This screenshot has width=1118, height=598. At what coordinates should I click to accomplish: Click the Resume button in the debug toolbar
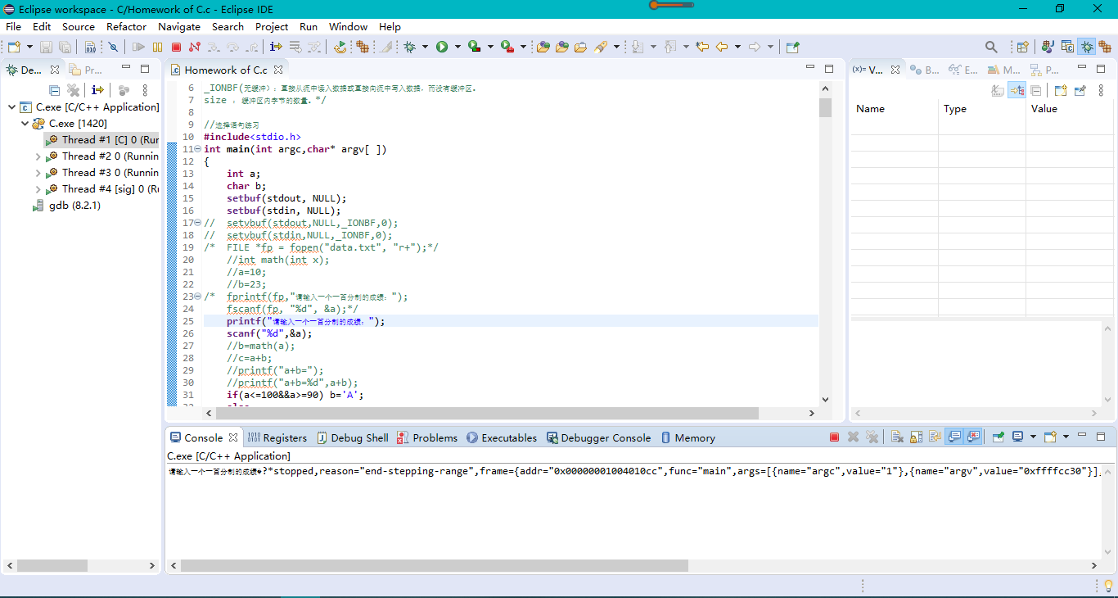(x=138, y=47)
